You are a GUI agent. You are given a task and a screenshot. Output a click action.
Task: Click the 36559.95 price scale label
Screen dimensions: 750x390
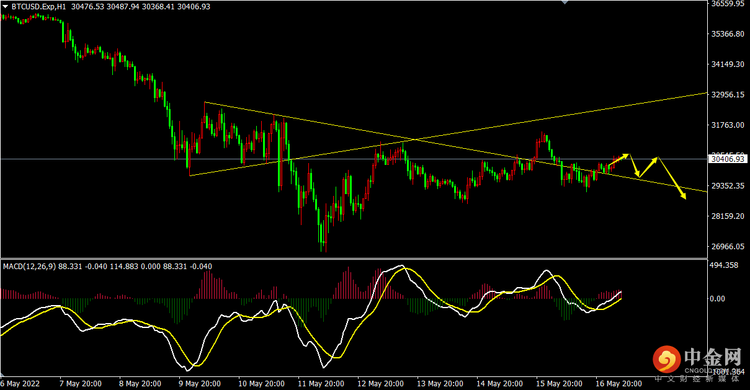[x=727, y=4]
